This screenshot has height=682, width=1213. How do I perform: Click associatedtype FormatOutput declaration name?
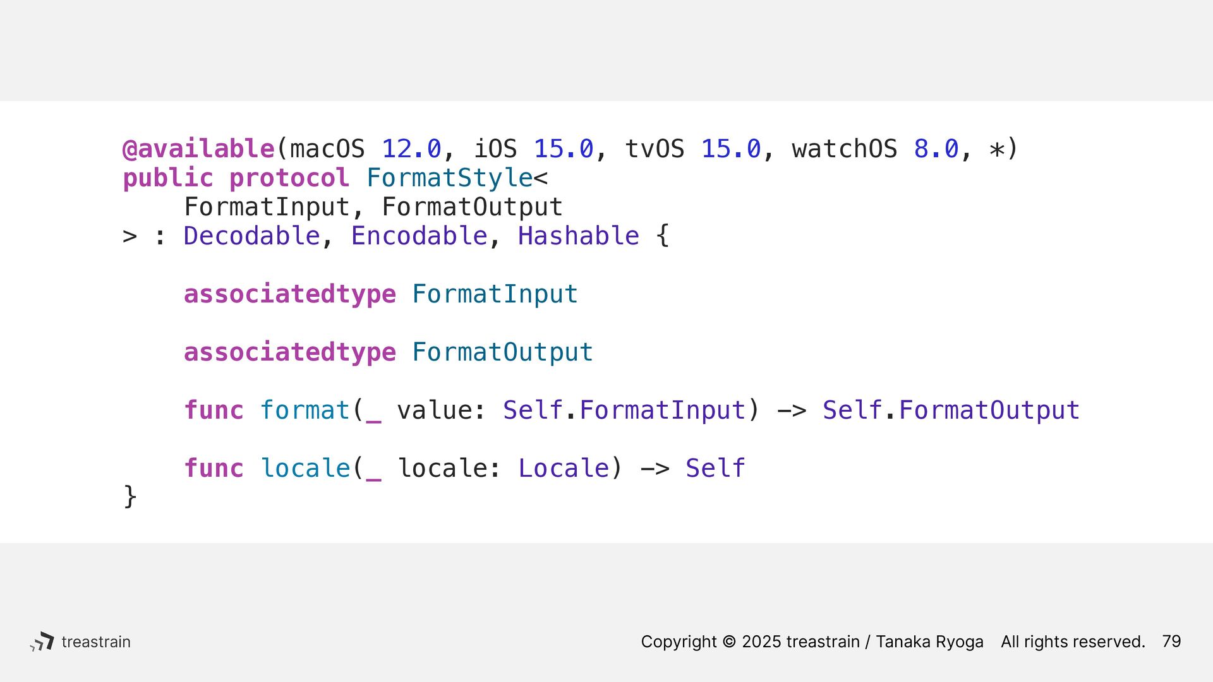502,352
